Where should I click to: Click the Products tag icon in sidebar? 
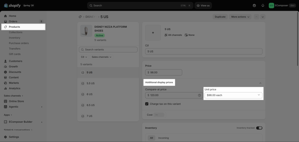[x=6, y=27]
